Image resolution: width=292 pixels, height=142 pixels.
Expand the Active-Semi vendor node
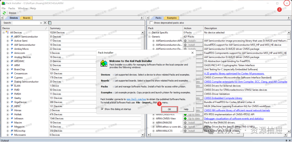point(8,41)
